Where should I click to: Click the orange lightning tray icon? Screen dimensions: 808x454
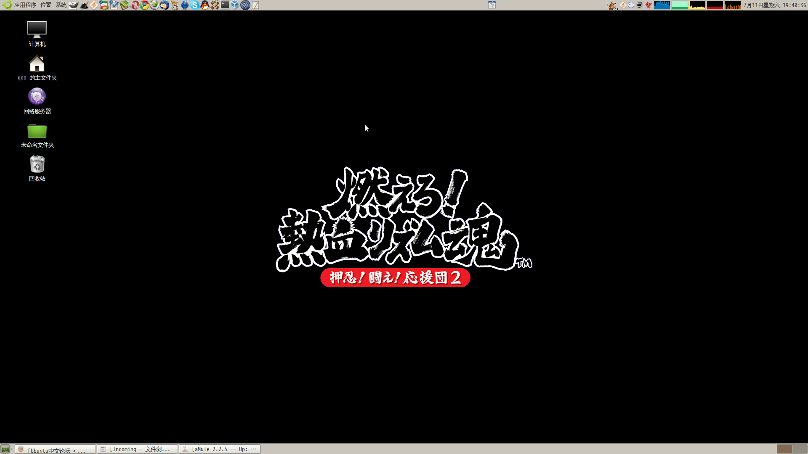(623, 5)
